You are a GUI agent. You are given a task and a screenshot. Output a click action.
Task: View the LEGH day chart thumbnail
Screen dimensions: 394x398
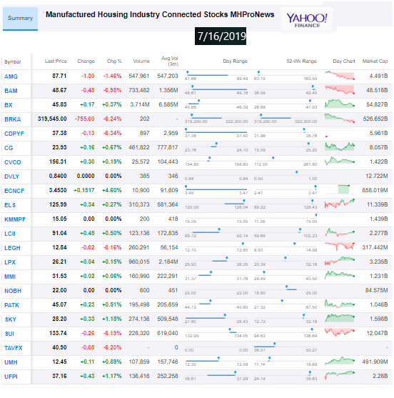(340, 247)
